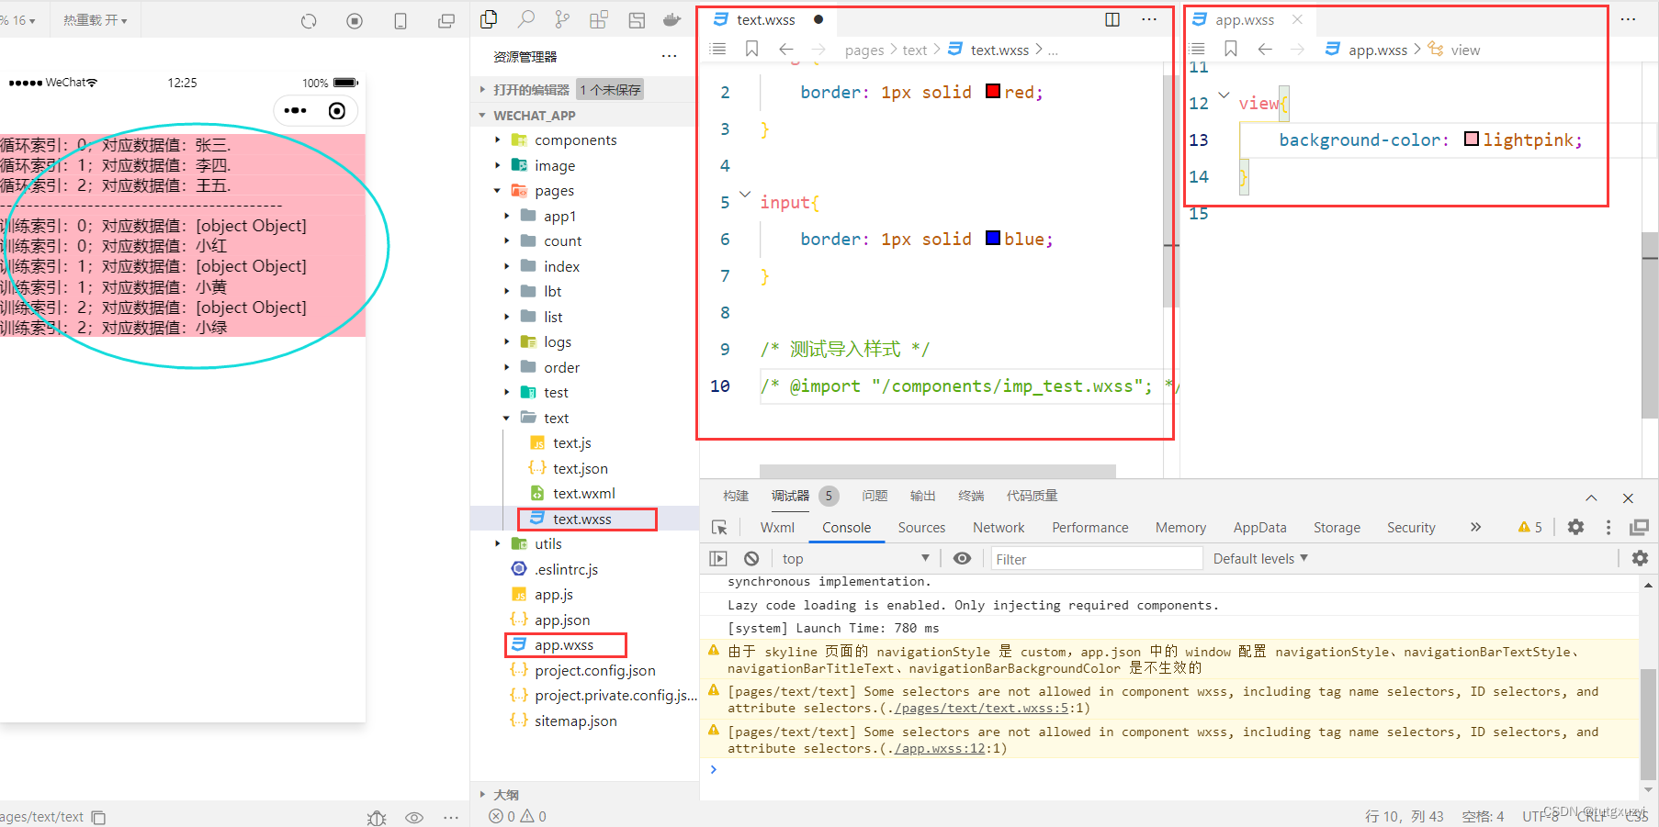Image resolution: width=1659 pixels, height=827 pixels.
Task: Toggle hot reload 热重载 dropdown
Action: click(x=96, y=20)
